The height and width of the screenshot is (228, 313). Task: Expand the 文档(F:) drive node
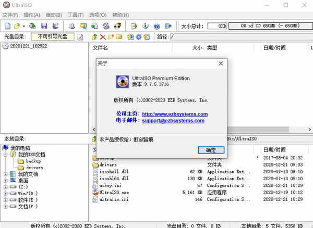point(5,207)
